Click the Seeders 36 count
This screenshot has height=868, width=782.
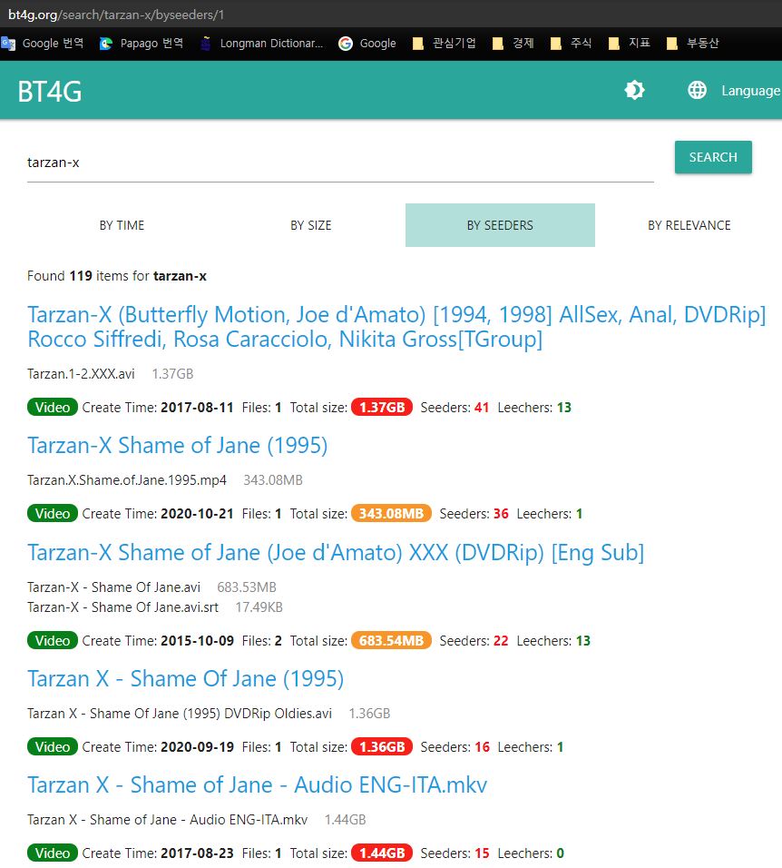coord(501,514)
